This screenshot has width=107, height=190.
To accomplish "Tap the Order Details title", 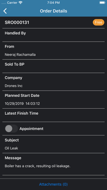I will (53, 11).
